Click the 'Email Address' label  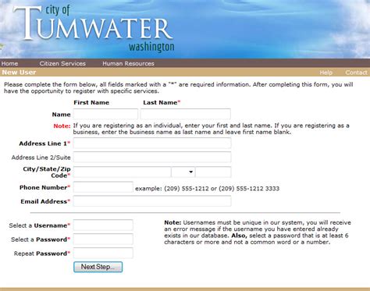pos(45,201)
